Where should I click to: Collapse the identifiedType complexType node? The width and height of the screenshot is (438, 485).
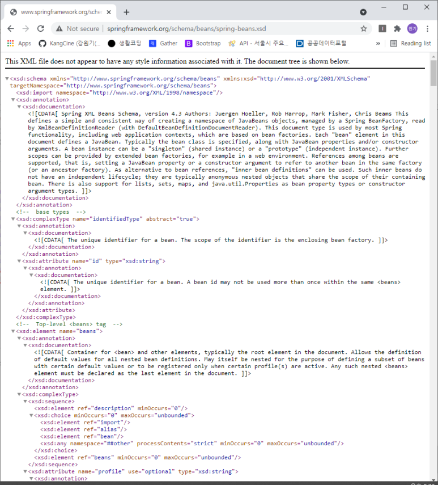[x=13, y=219]
